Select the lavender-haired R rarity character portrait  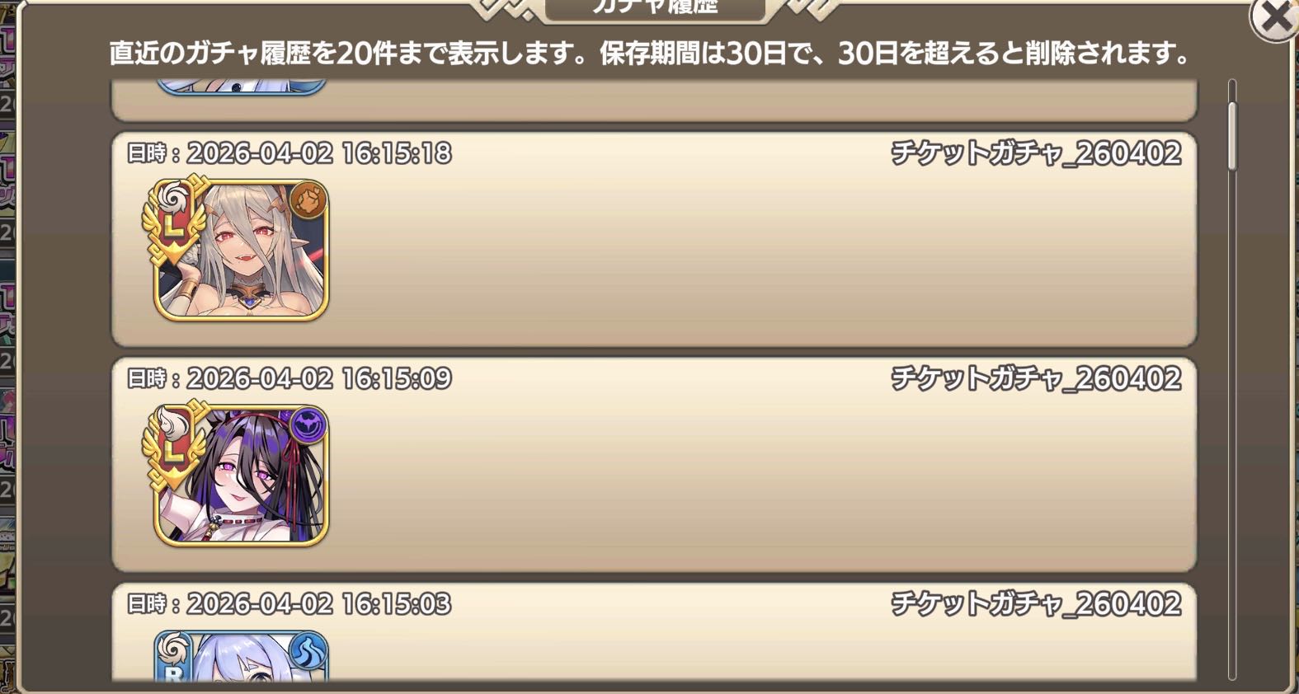tap(241, 657)
